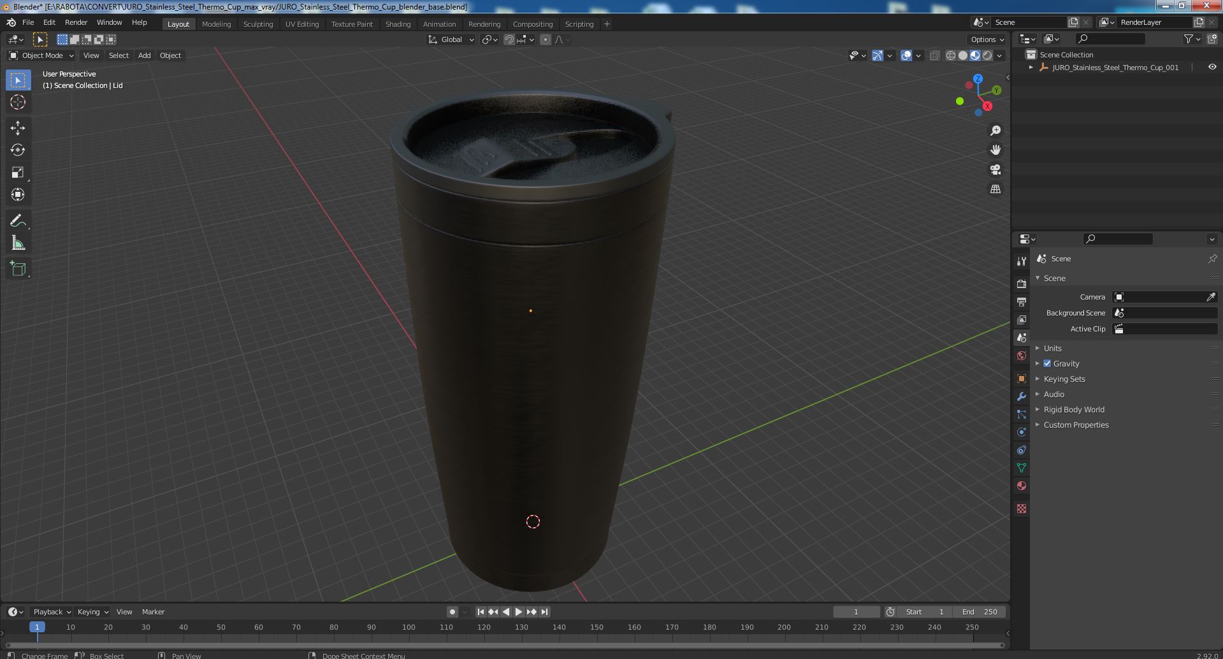The width and height of the screenshot is (1223, 659).
Task: Expand JURO_Stainless_Steel_Thermo_Cup_001 collection
Action: pos(1031,67)
